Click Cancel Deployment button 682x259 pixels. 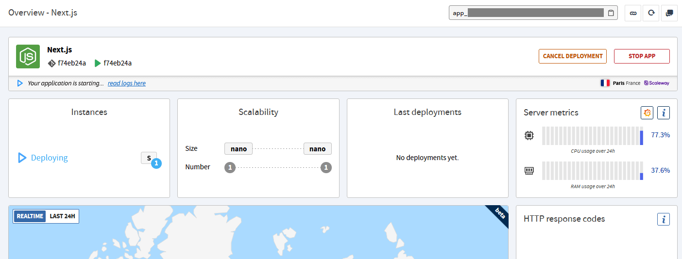click(573, 56)
